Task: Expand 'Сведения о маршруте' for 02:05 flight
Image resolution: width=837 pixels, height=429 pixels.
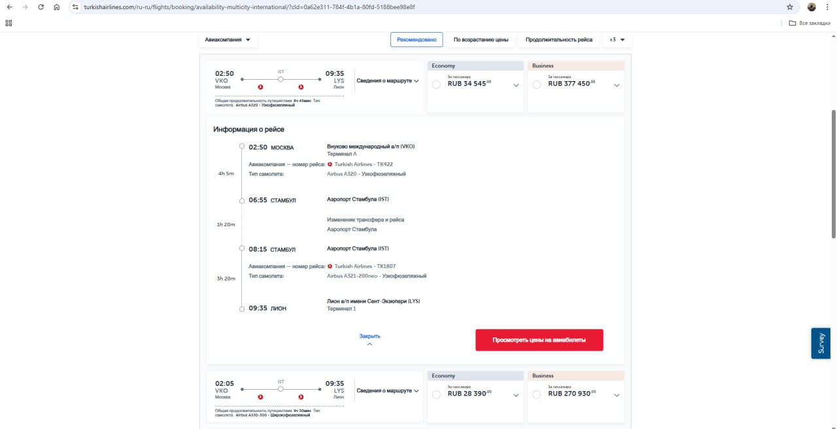Action: pyautogui.click(x=387, y=391)
